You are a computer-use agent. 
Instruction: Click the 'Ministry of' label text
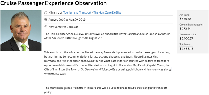[x=55, y=12]
